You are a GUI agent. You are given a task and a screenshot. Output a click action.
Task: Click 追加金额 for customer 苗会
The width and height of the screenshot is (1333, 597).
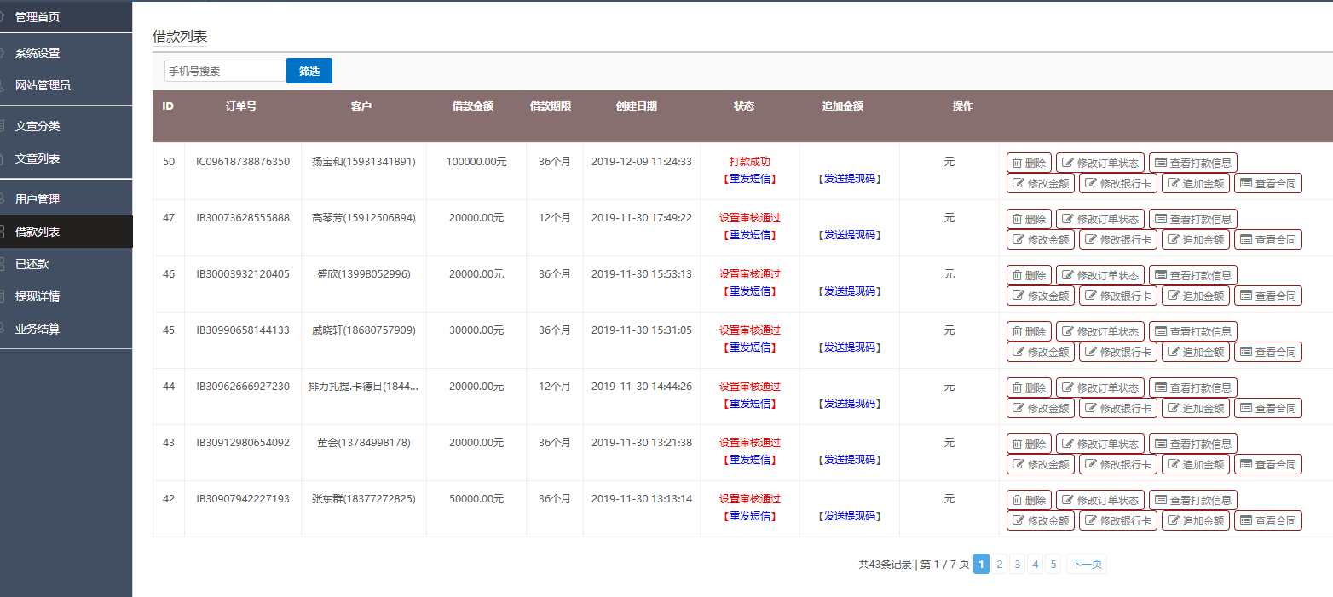(1195, 464)
